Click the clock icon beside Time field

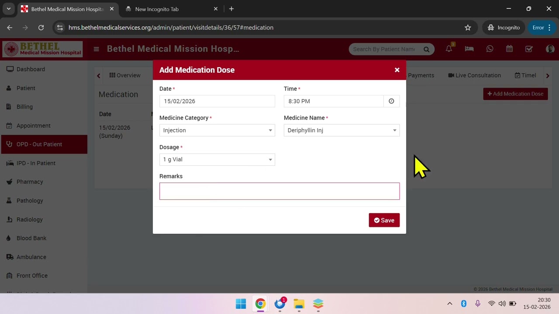click(x=391, y=101)
